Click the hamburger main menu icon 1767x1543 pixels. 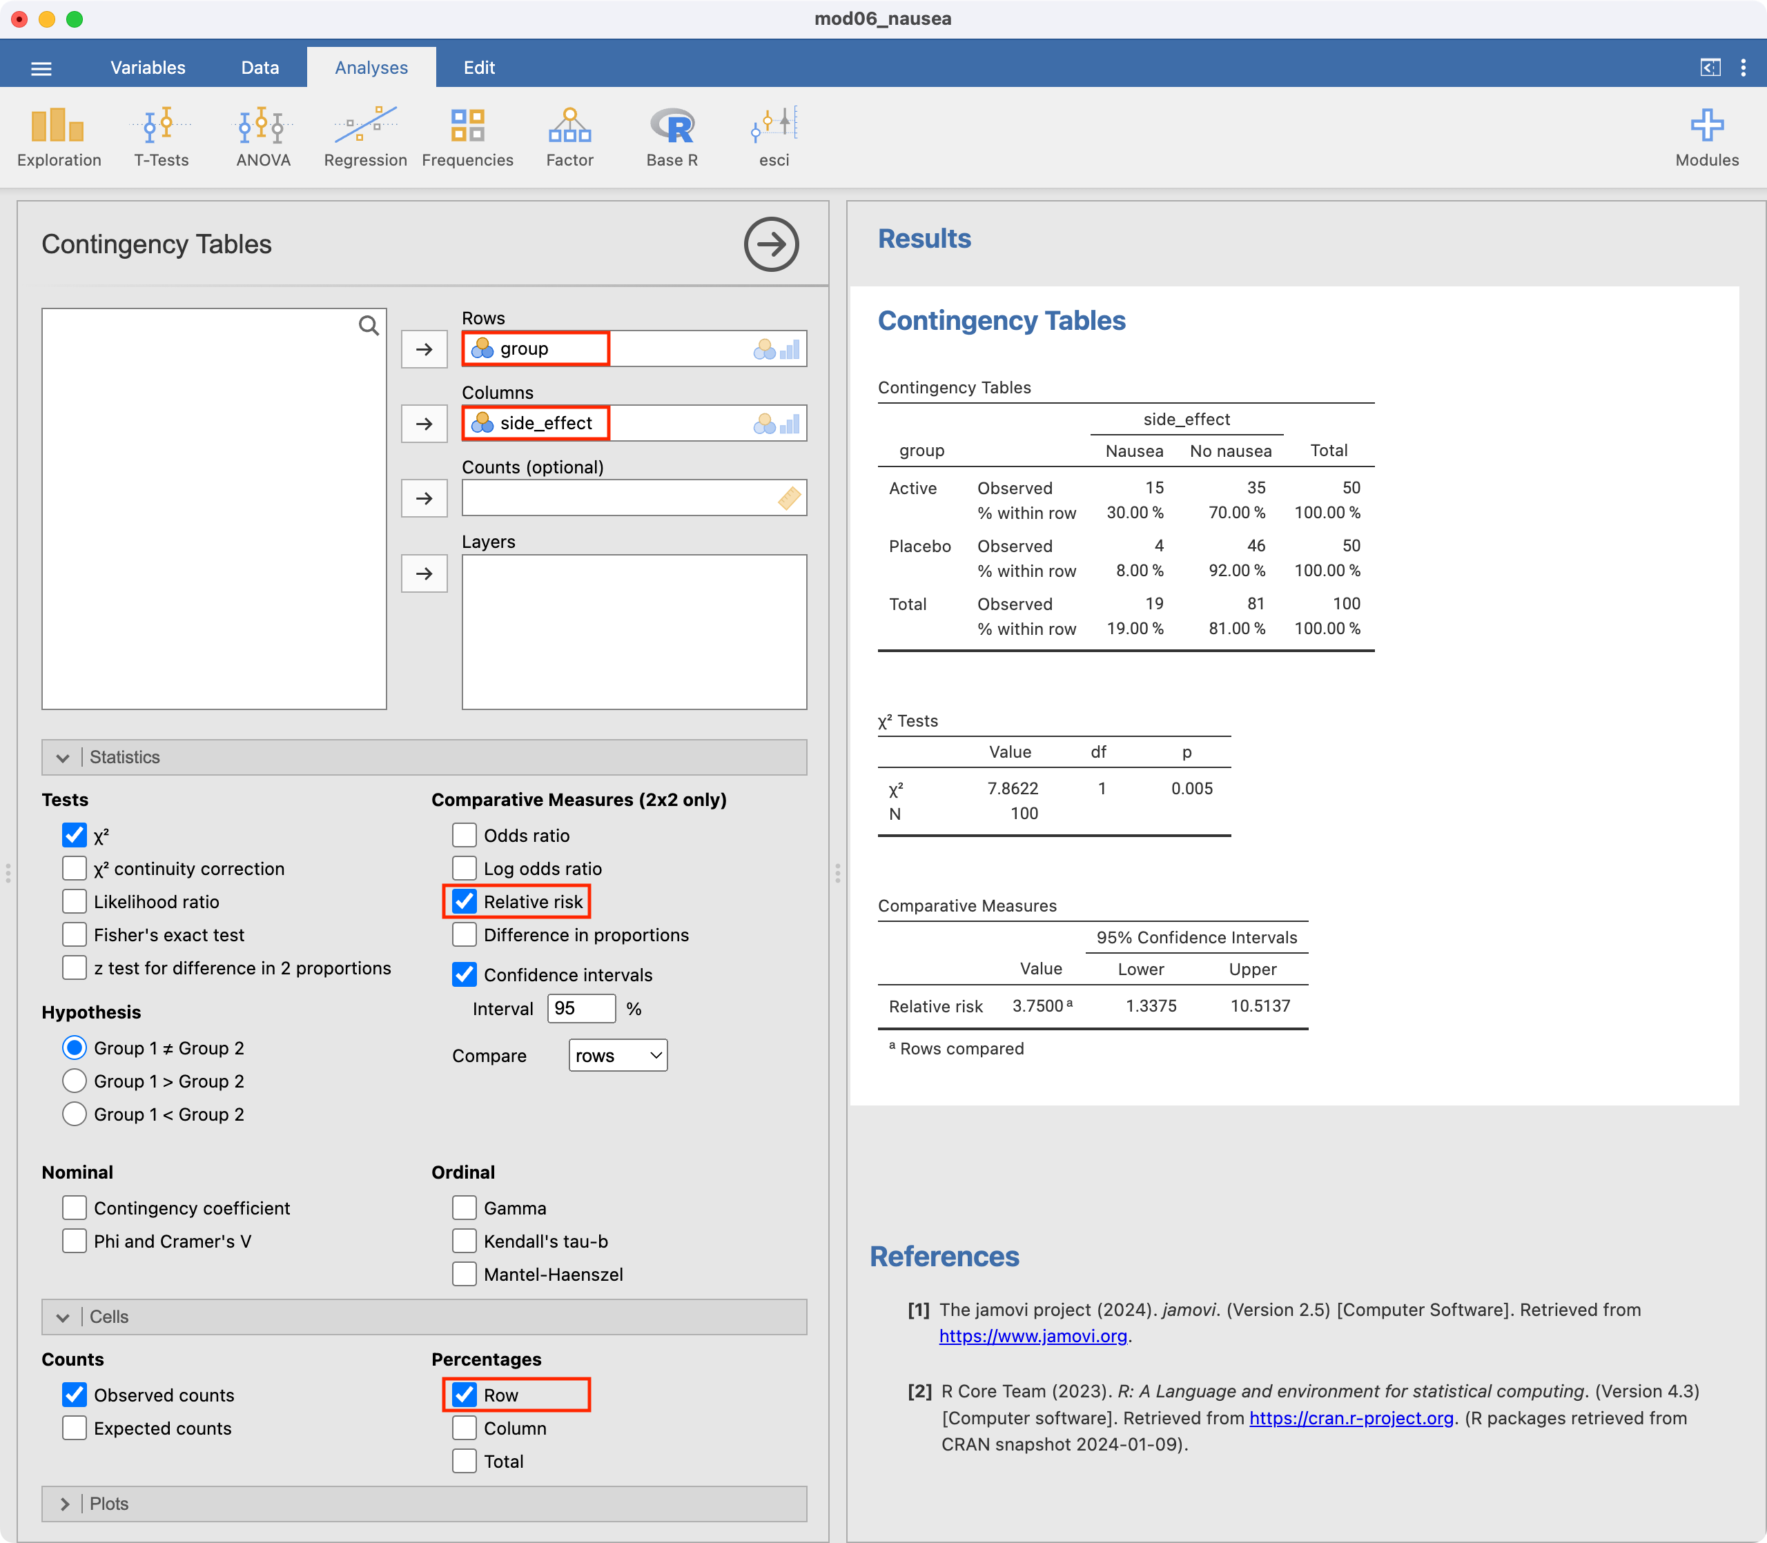[x=41, y=68]
